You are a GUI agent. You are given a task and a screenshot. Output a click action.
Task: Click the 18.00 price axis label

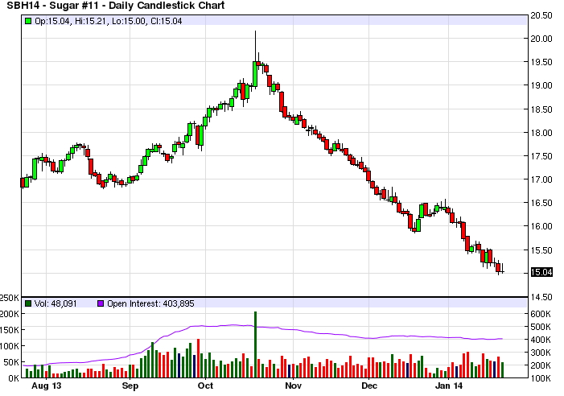[541, 133]
